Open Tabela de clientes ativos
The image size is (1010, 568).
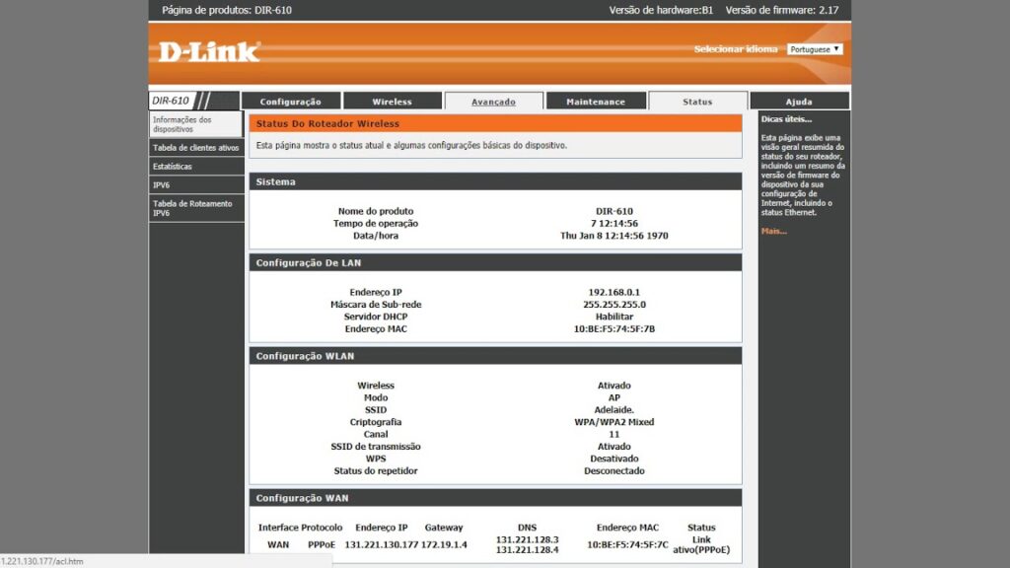(x=196, y=148)
